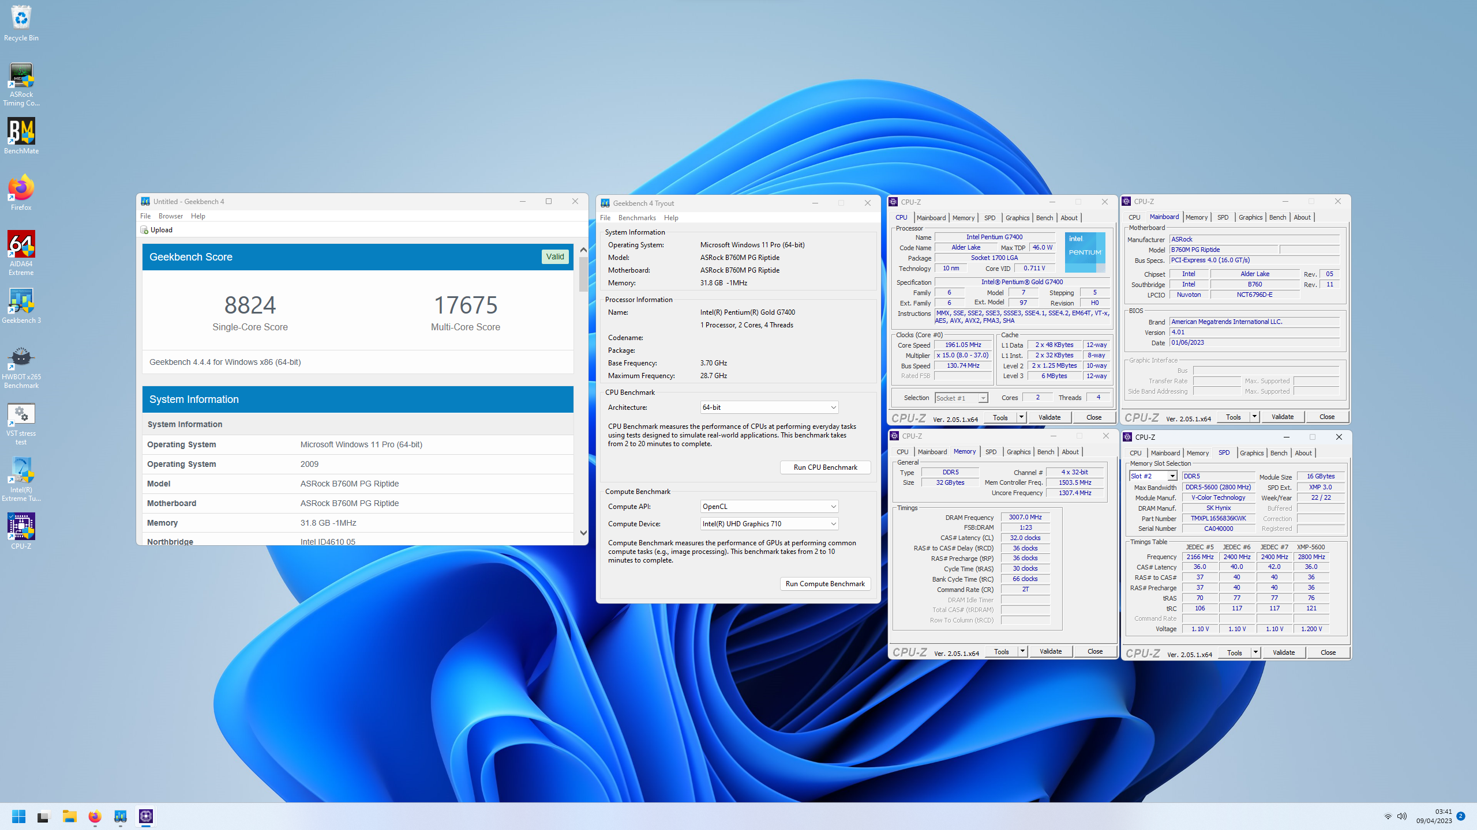The width and height of the screenshot is (1477, 830).
Task: Switch to Geekbench on the taskbar
Action: (x=120, y=816)
